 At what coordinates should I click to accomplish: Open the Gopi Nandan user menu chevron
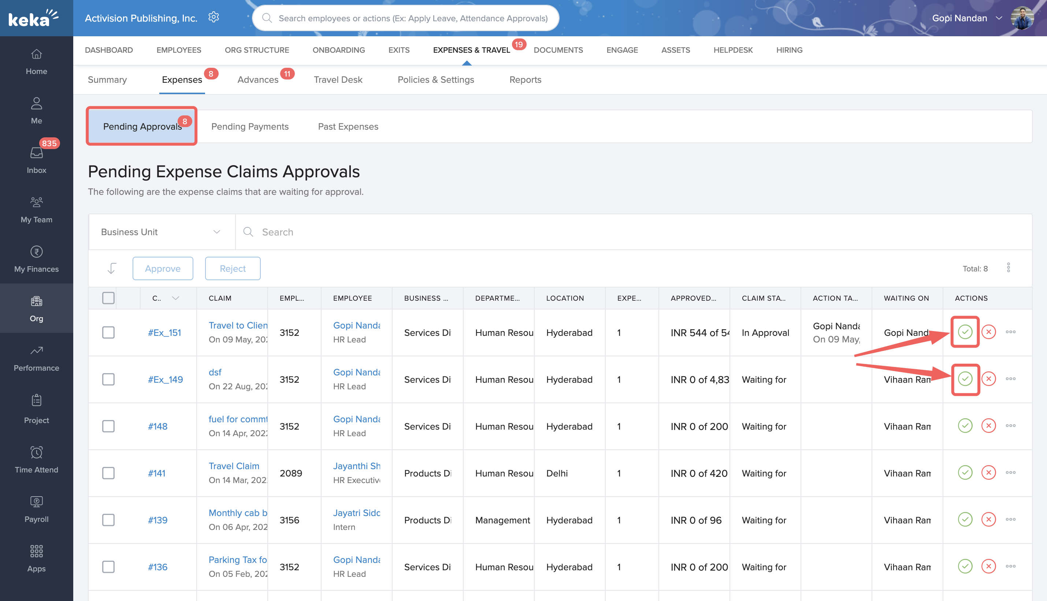pos(999,18)
